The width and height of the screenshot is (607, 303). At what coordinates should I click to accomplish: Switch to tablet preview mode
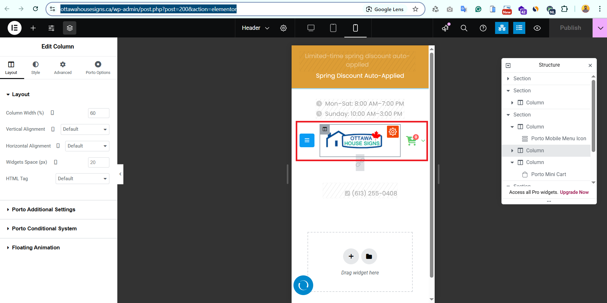pyautogui.click(x=333, y=28)
